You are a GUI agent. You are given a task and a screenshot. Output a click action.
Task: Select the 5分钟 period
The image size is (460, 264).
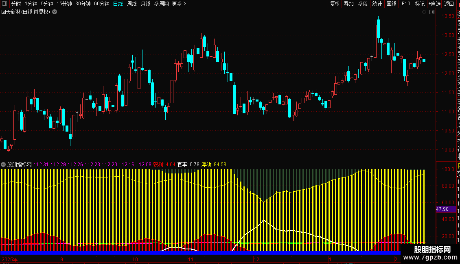click(x=47, y=4)
